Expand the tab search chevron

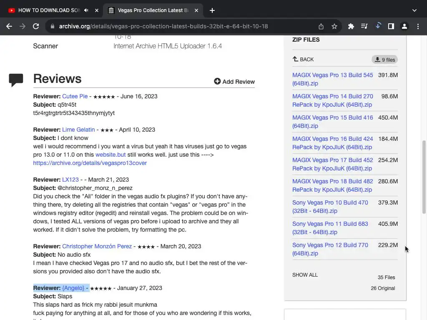414,10
